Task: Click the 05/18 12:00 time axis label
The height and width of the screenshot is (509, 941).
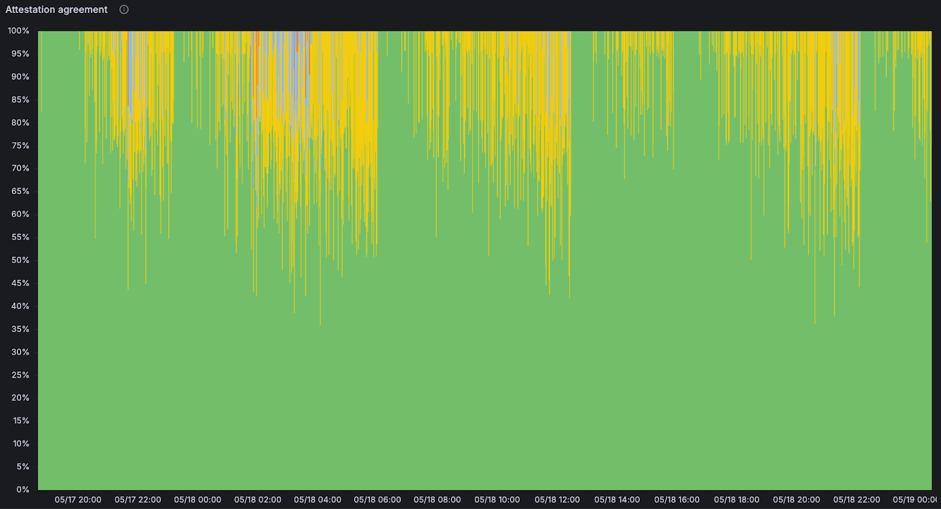Action: click(x=557, y=500)
